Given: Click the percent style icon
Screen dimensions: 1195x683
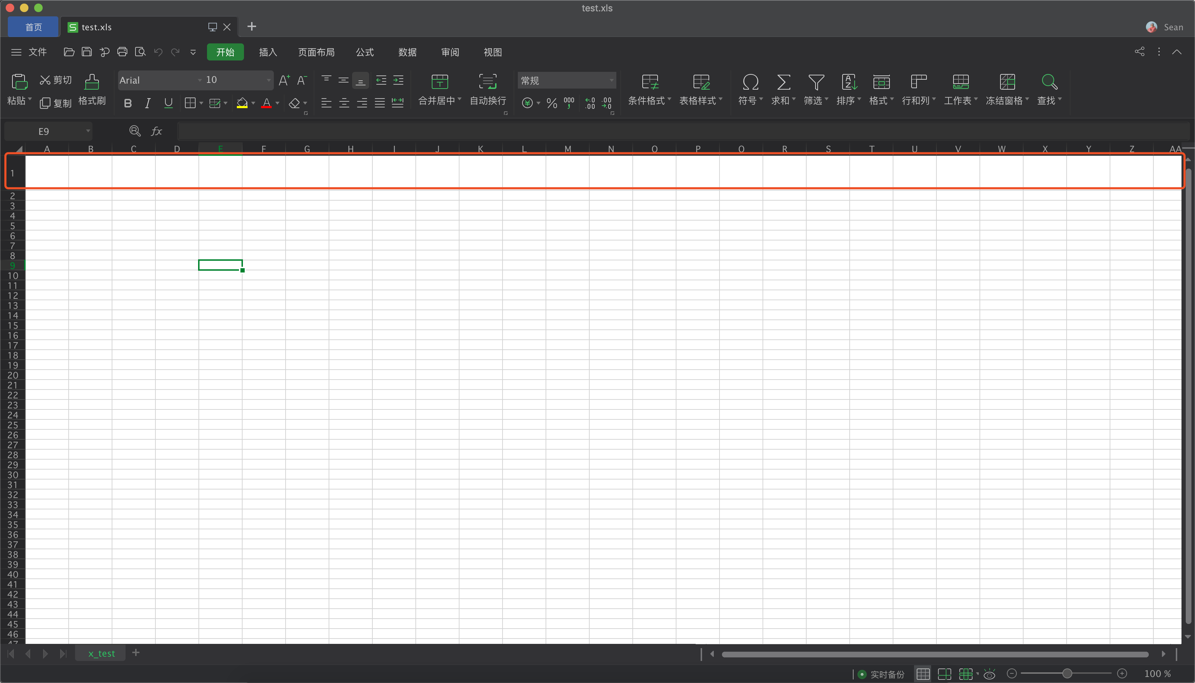Looking at the screenshot, I should click(552, 103).
